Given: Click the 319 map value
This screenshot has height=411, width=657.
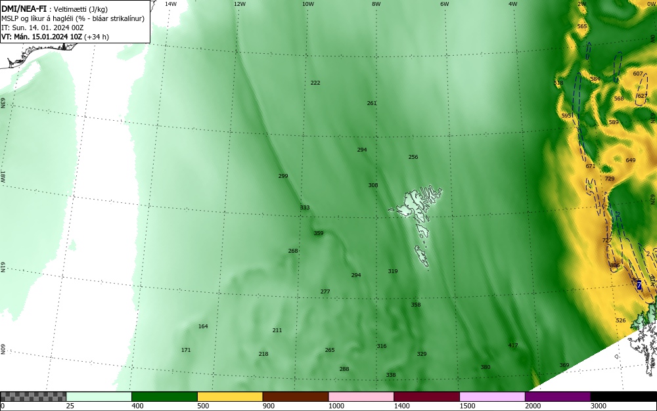Looking at the screenshot, I should [393, 271].
